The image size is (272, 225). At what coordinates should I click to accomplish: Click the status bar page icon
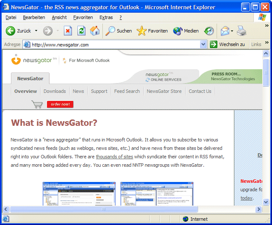click(5, 219)
